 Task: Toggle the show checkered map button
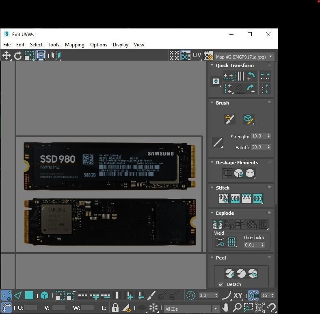(x=186, y=55)
